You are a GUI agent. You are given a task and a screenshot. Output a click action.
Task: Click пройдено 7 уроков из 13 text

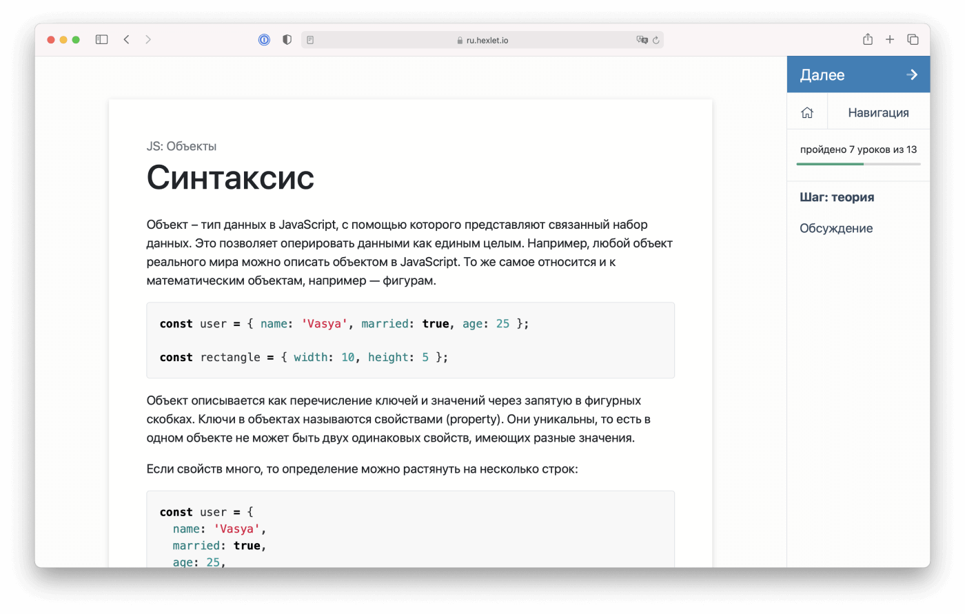click(x=858, y=150)
